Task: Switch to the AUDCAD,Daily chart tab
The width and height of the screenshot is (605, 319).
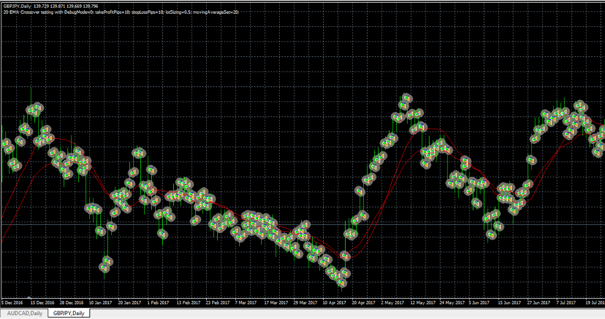Action: point(25,313)
